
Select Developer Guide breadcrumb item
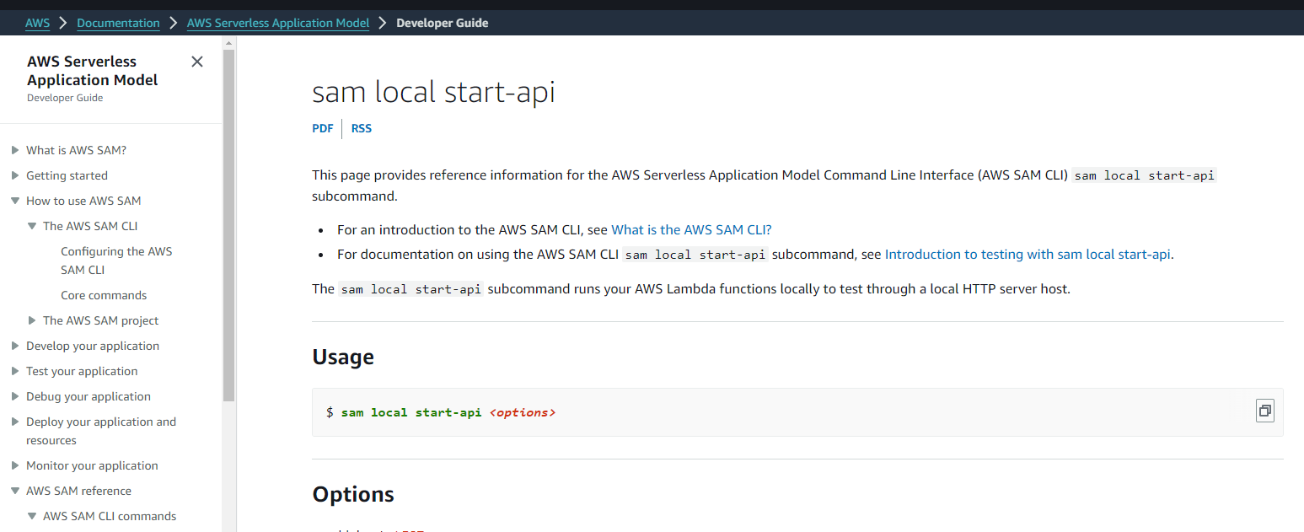443,23
